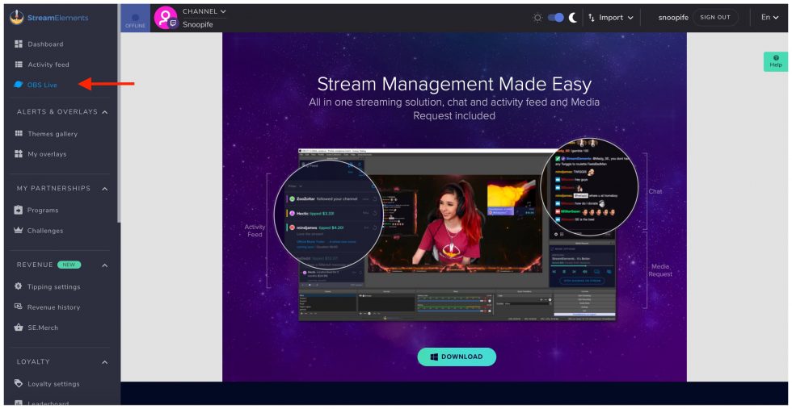Click the StreamElements logo icon
This screenshot has height=409, width=792.
pyautogui.click(x=17, y=18)
